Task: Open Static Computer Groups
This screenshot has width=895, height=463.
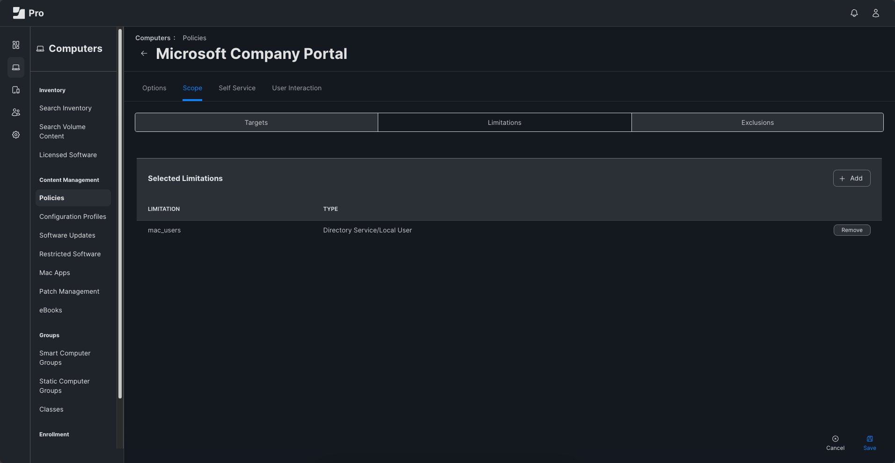Action: (64, 386)
